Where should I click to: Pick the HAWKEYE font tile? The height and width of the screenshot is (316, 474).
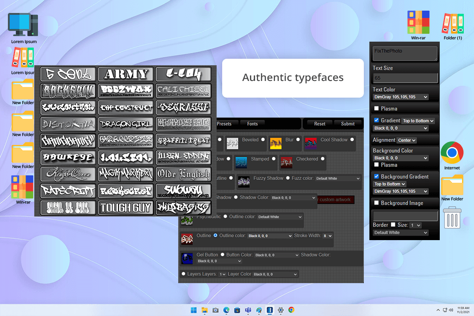click(x=68, y=157)
